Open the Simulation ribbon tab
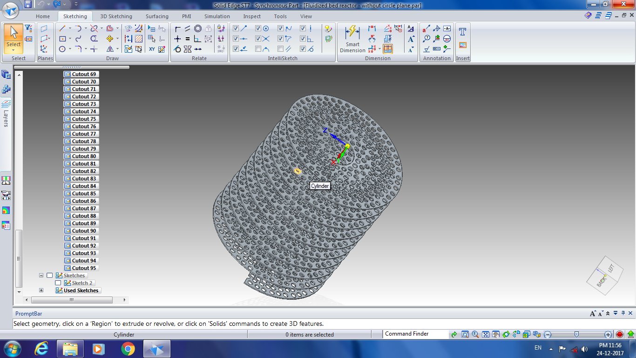The width and height of the screenshot is (636, 358). pyautogui.click(x=217, y=16)
